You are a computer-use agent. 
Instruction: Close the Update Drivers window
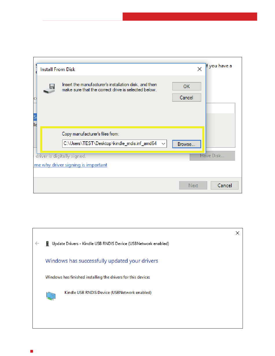click(237, 233)
